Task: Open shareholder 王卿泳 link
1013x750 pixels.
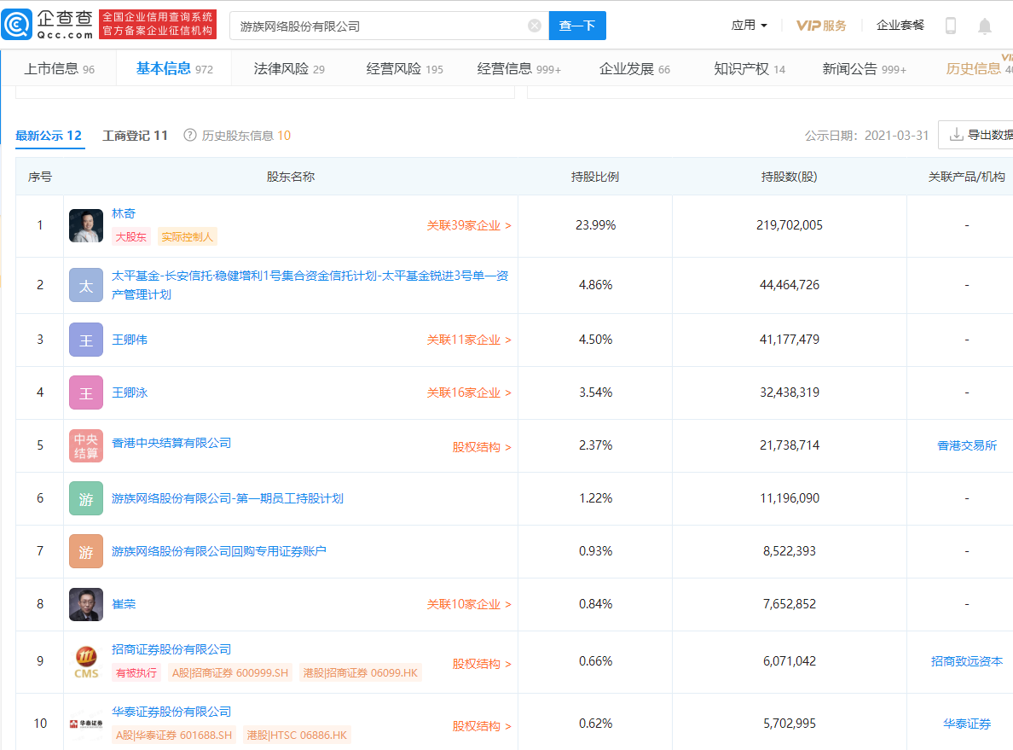Action: coord(130,392)
